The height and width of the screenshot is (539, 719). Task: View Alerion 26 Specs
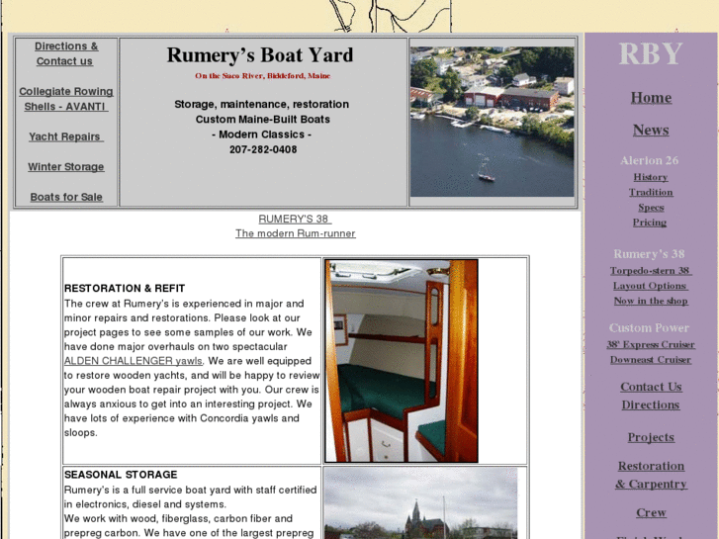(x=651, y=208)
